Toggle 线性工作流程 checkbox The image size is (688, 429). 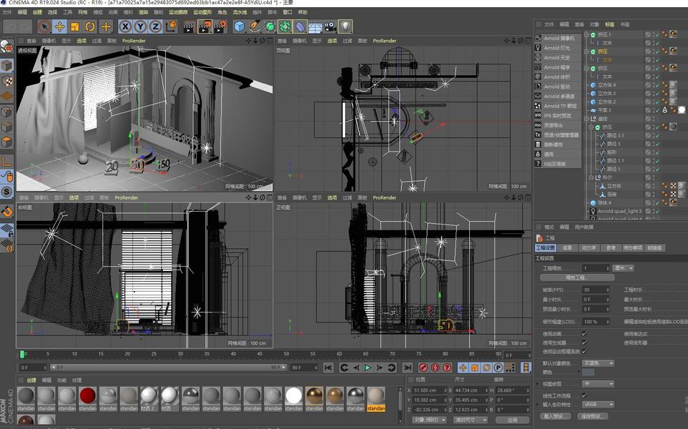(x=584, y=395)
